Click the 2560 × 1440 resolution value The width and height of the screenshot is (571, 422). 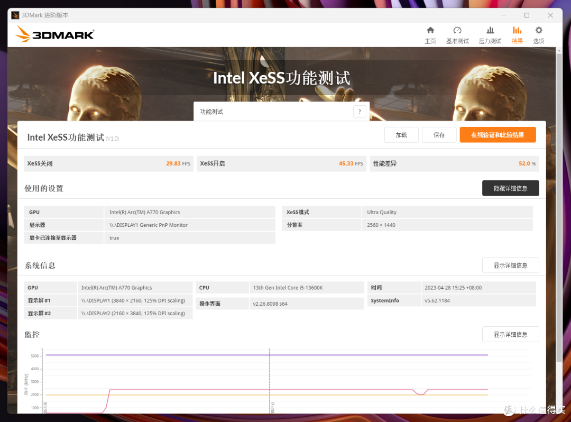click(381, 225)
